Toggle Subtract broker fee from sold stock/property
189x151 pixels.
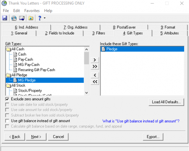7,115
